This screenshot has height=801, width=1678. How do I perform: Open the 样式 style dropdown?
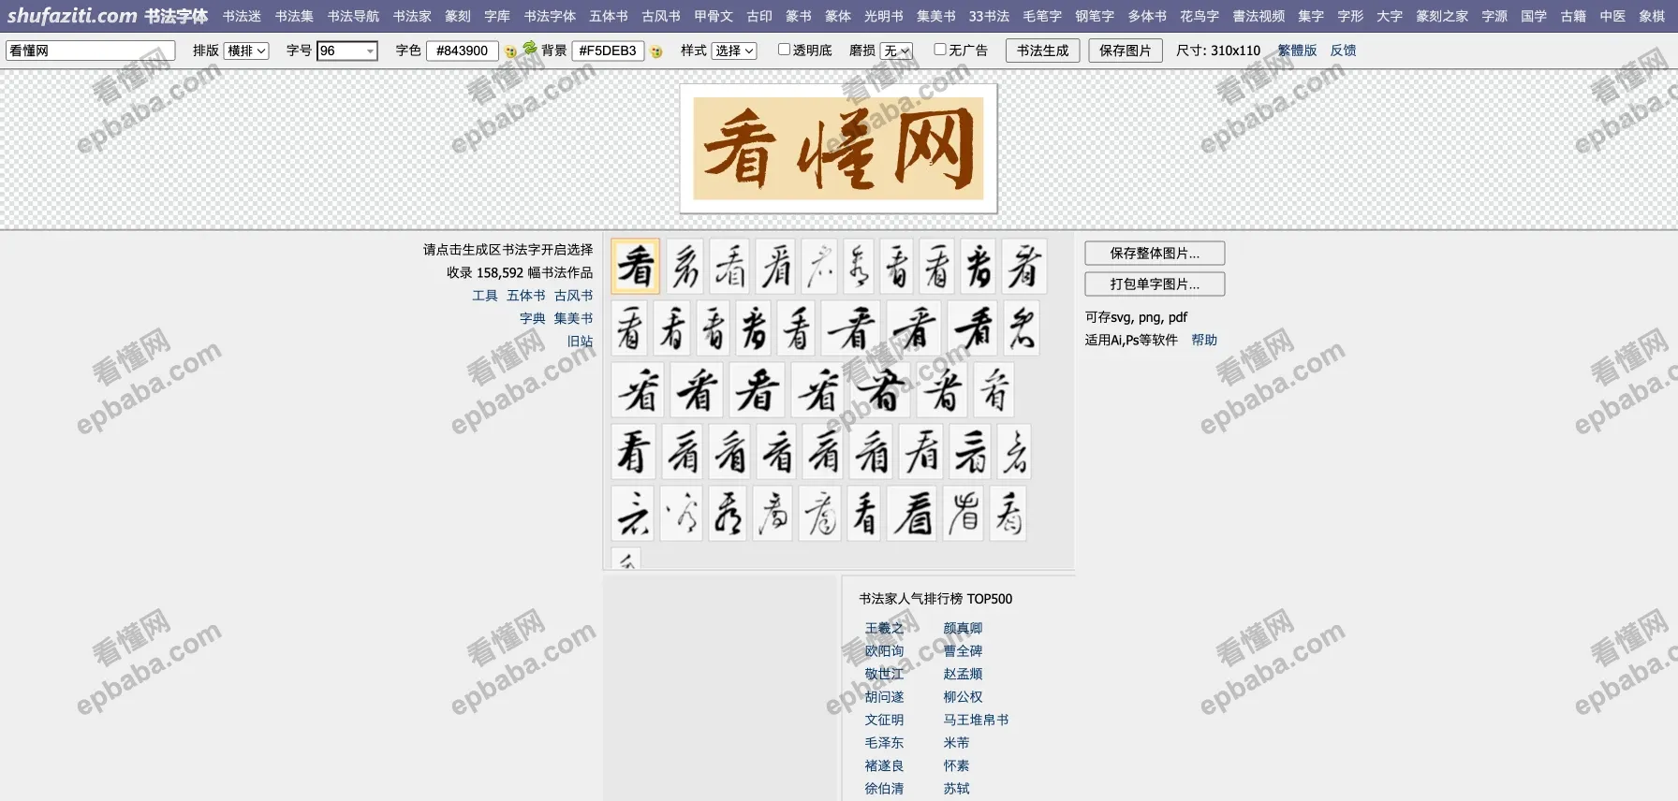tap(734, 51)
